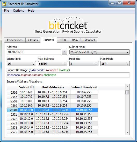Select row number 2568
137x142 pixels.
pyautogui.click(x=13, y=101)
